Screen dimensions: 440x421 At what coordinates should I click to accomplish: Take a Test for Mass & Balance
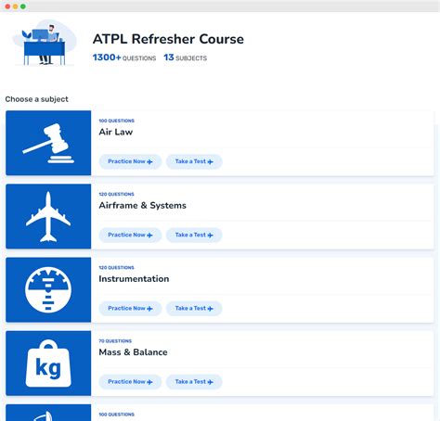click(194, 382)
